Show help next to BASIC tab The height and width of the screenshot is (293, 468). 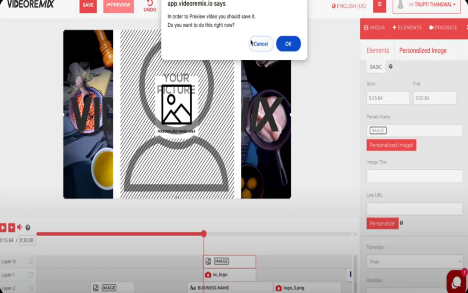coord(390,67)
